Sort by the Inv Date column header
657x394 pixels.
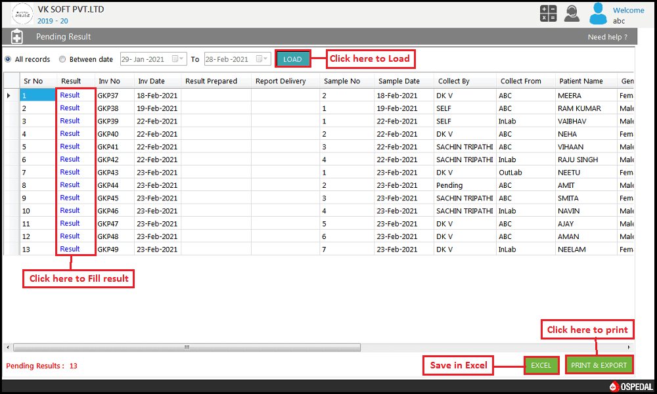click(x=158, y=81)
